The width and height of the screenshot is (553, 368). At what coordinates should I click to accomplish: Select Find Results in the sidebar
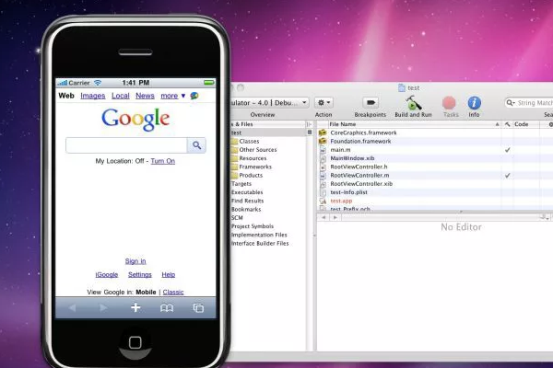click(247, 201)
